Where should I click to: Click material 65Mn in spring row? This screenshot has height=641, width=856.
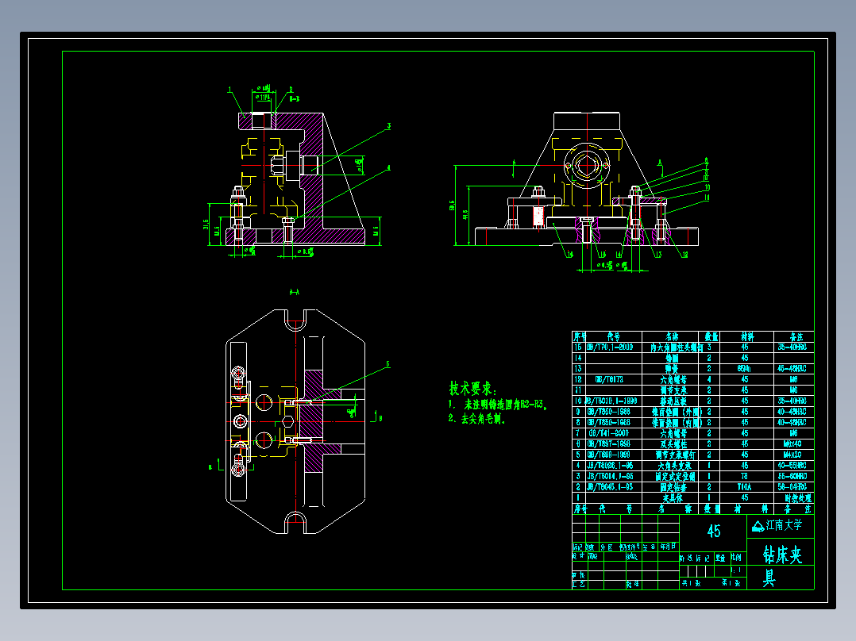745,370
